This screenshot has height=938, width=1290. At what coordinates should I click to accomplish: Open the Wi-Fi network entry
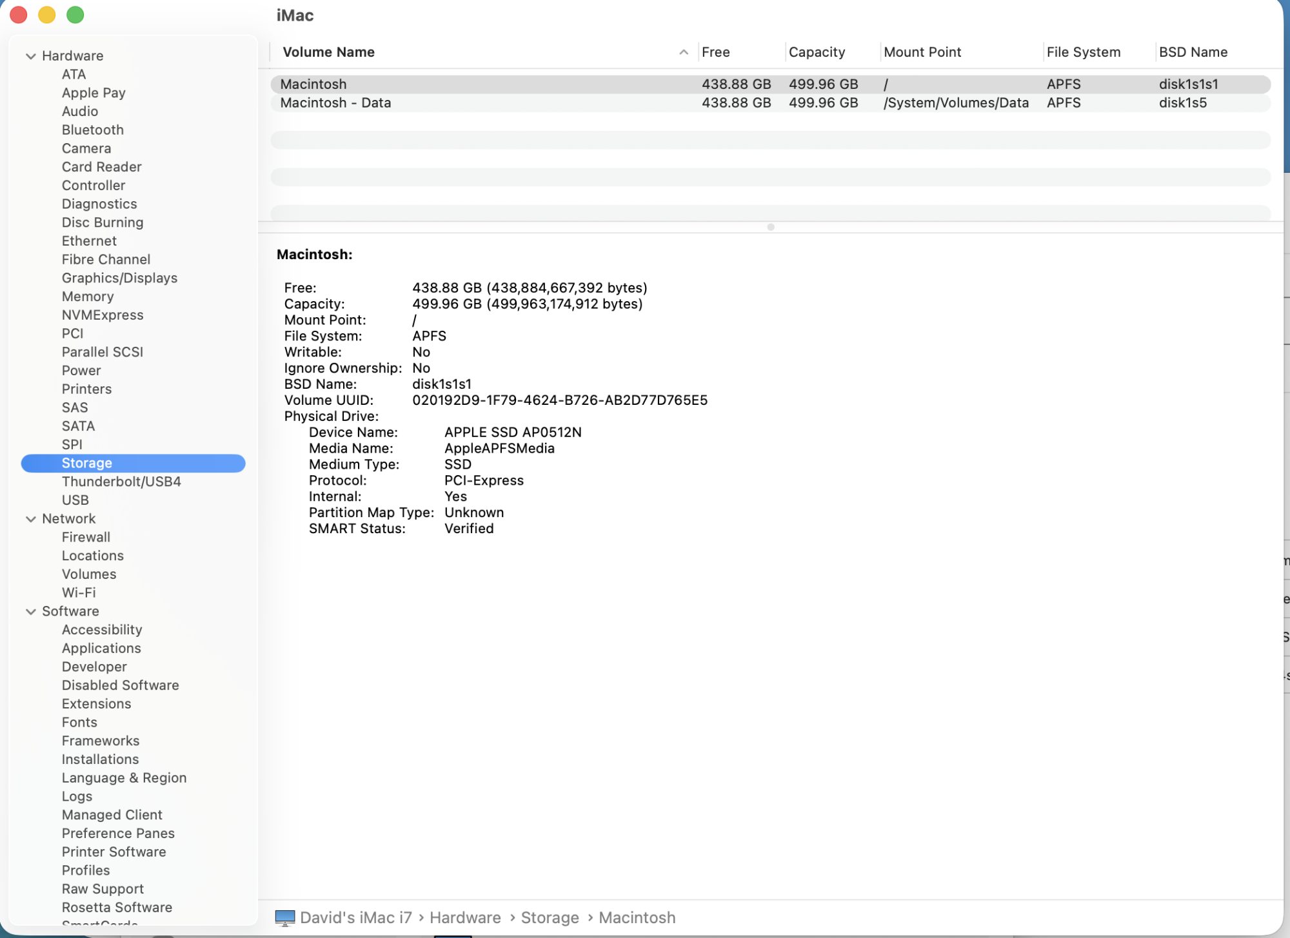pyautogui.click(x=79, y=592)
